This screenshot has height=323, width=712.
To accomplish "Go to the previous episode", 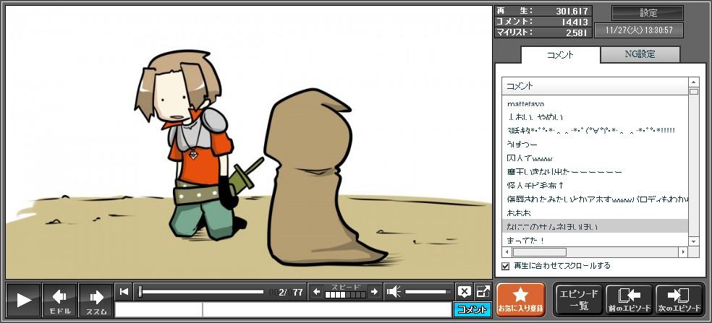I will pos(629,300).
